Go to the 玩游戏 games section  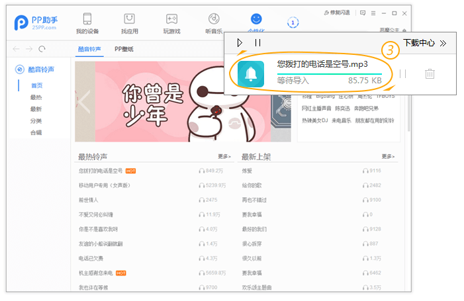tap(171, 24)
